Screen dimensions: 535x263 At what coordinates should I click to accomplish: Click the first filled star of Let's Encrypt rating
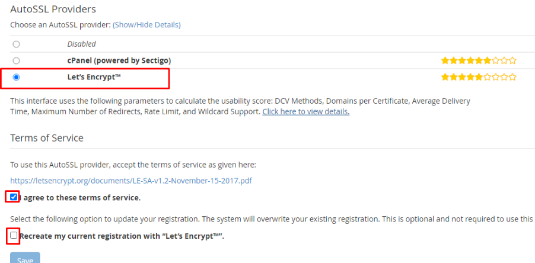click(x=445, y=78)
